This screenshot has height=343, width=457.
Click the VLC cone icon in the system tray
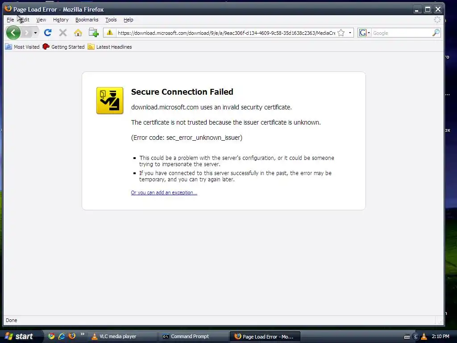click(x=424, y=337)
